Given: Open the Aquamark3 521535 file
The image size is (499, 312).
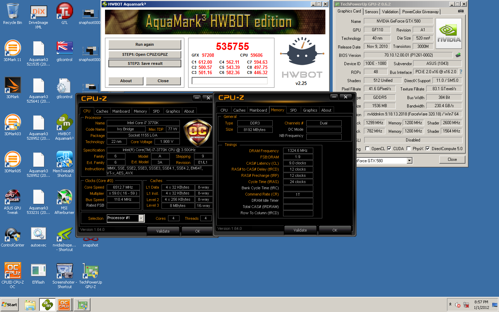Looking at the screenshot, I should pyautogui.click(x=38, y=53).
